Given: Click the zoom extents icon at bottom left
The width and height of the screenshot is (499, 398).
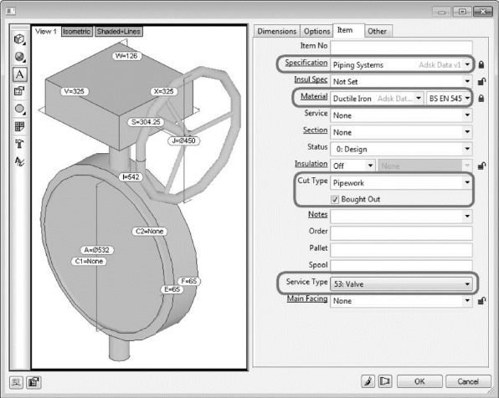Looking at the screenshot, I should click(x=16, y=382).
